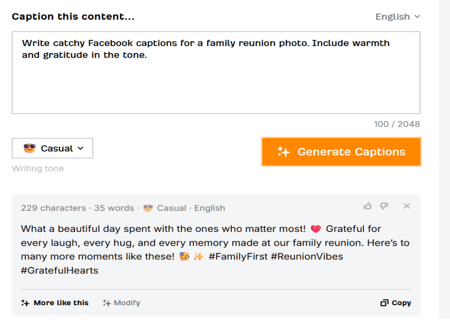Click the Copy text label
The image size is (450, 324).
click(x=401, y=303)
